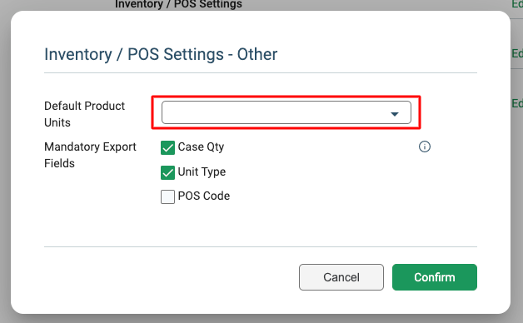Uncheck the Unit Type checkbox
Screen dimensions: 523x323
coord(167,172)
